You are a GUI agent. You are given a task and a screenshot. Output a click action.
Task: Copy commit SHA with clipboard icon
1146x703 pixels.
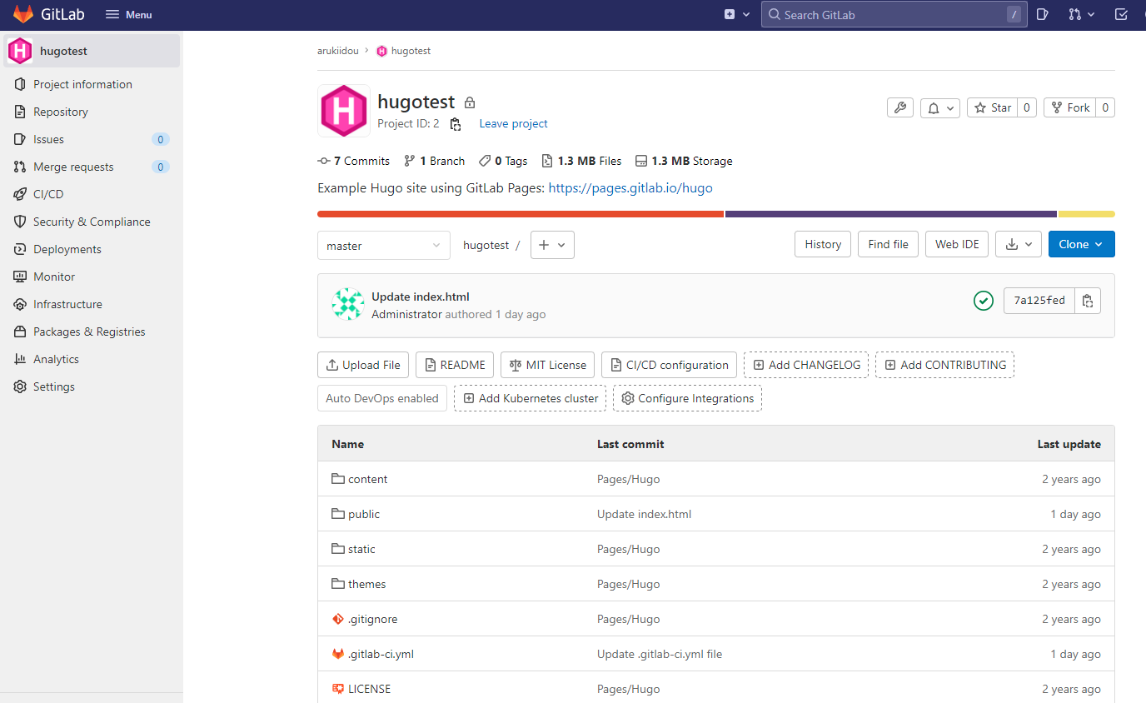coord(1088,301)
